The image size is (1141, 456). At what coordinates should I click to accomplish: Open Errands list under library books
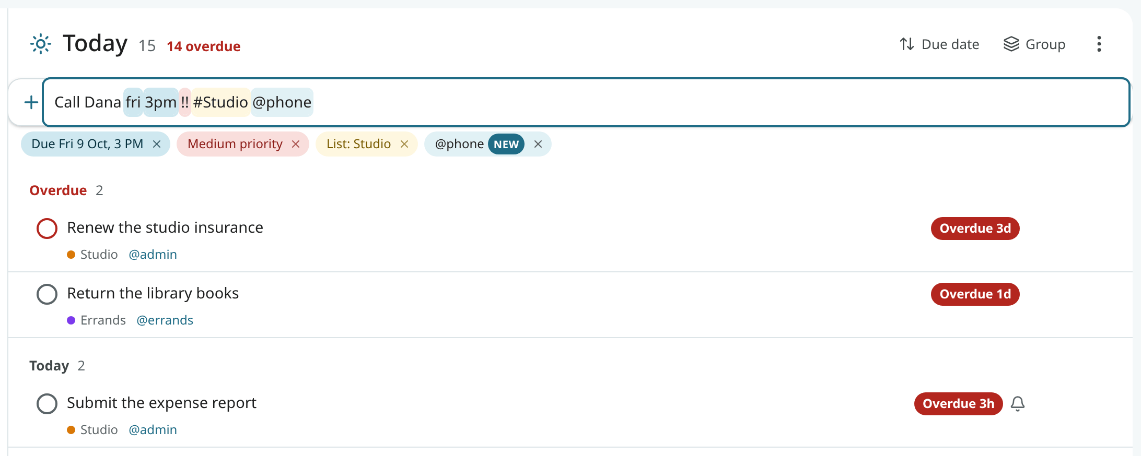[x=97, y=320]
